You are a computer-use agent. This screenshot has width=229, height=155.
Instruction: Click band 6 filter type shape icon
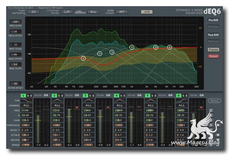[x=182, y=100]
